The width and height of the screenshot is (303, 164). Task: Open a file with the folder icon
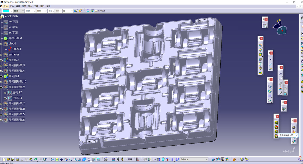pyautogui.click(x=8, y=159)
